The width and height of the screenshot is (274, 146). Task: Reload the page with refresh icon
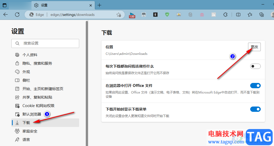pos(17,15)
